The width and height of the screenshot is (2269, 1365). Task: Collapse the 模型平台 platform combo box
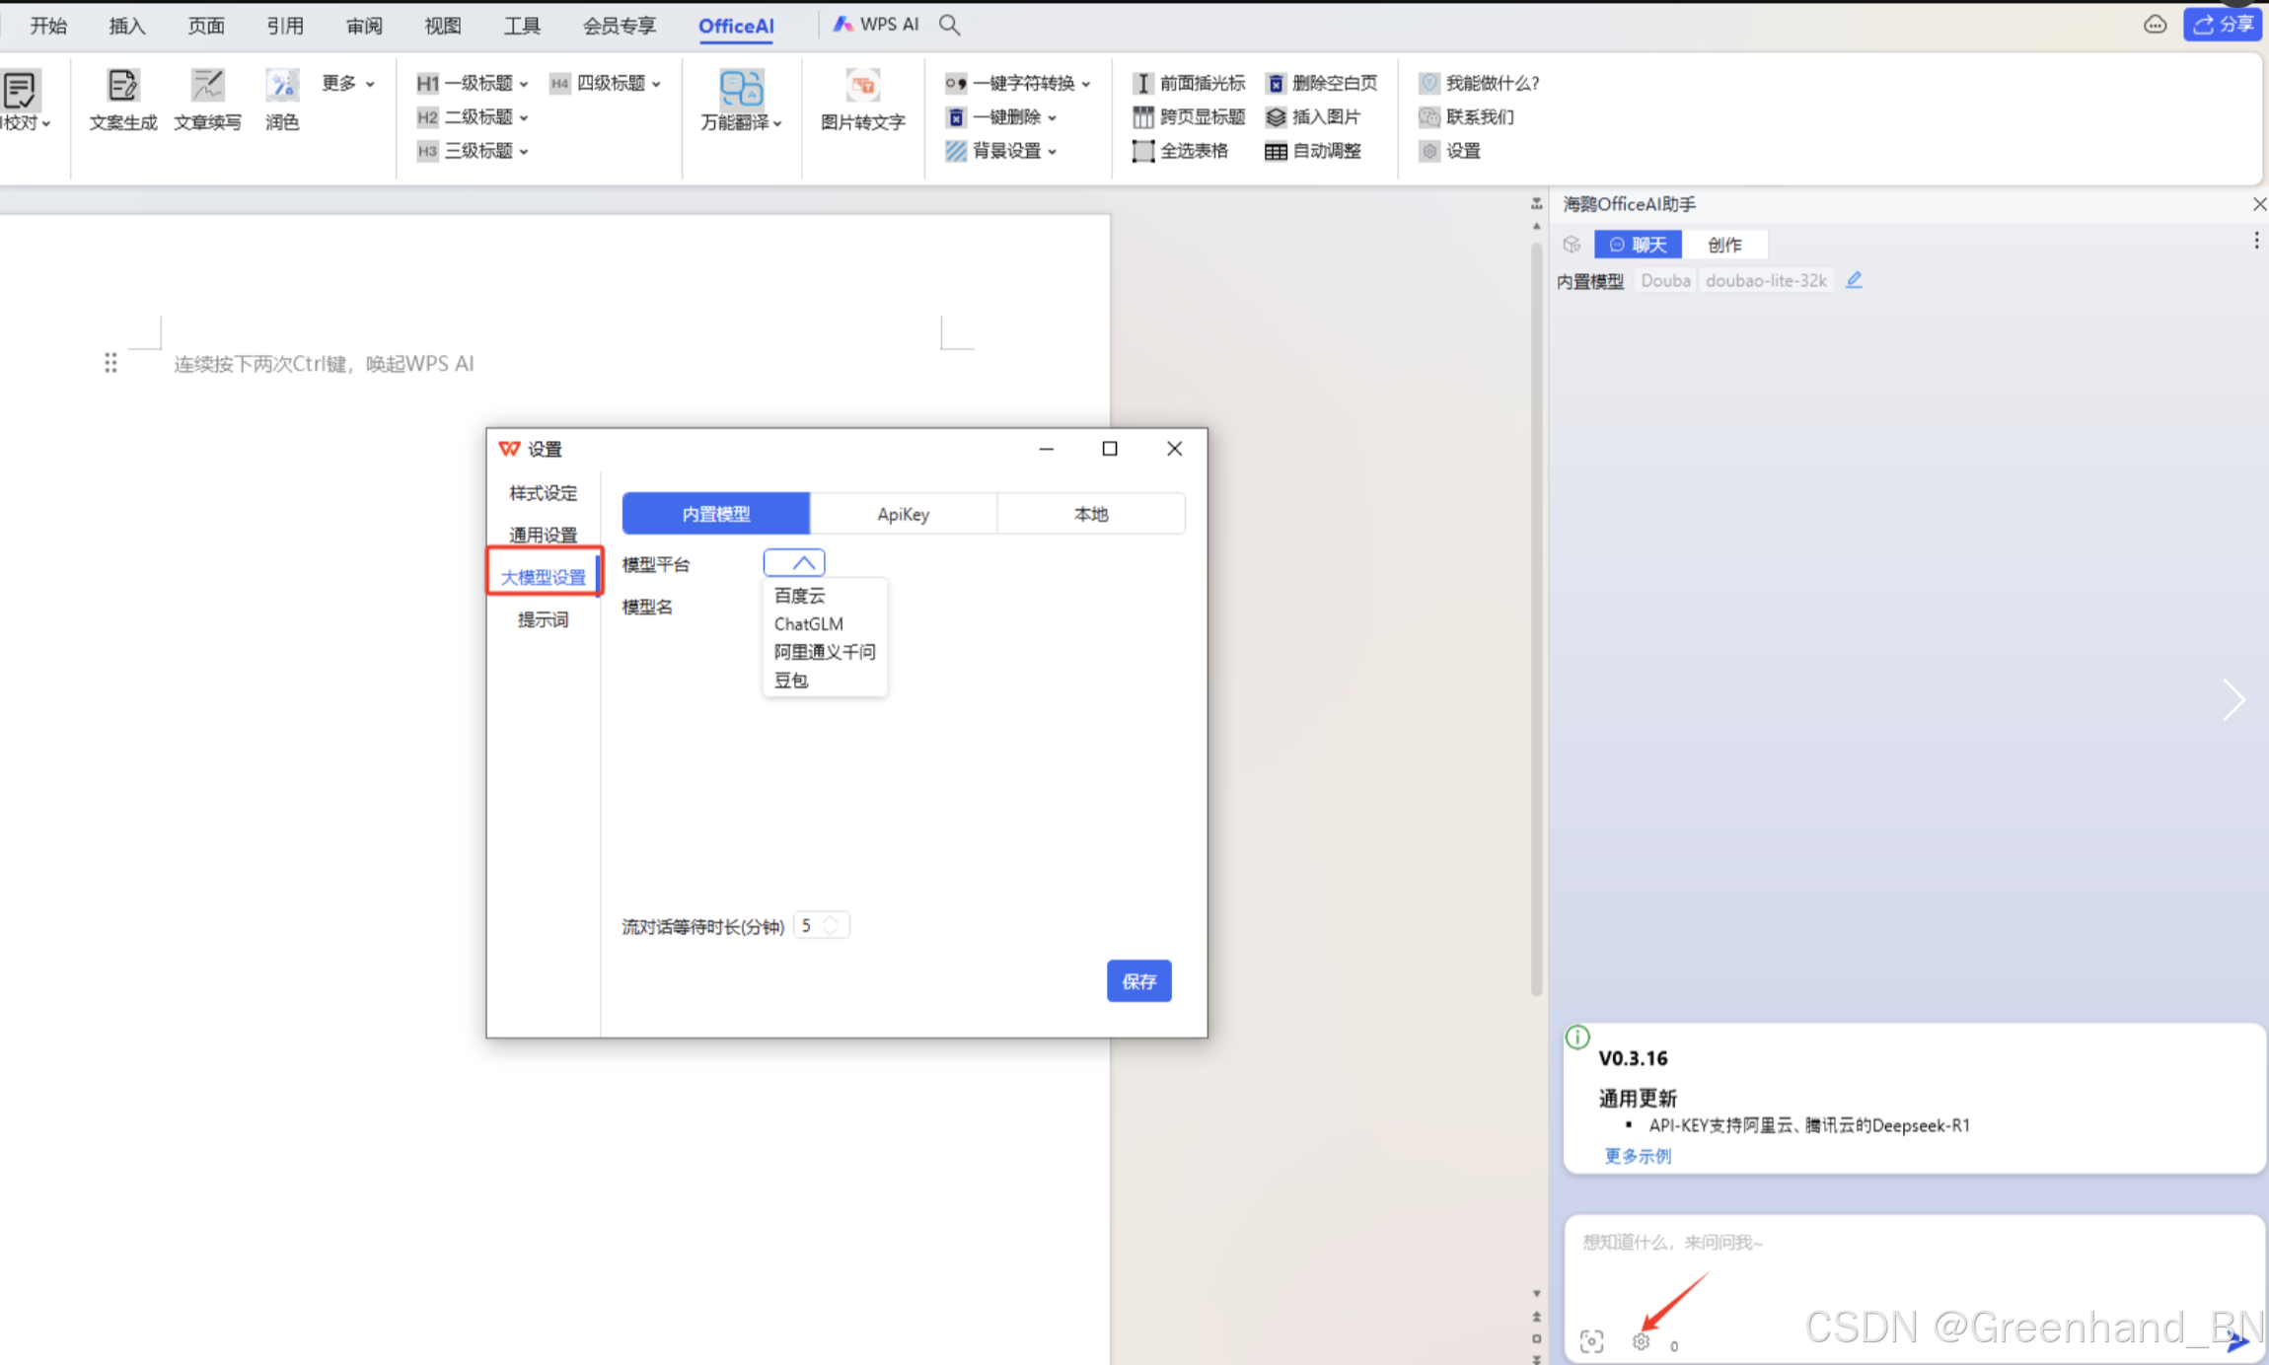tap(794, 563)
